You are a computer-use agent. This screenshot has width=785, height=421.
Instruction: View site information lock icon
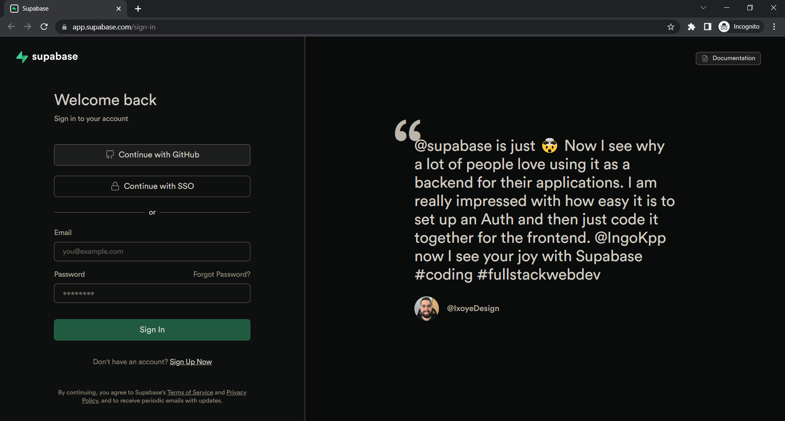click(x=64, y=27)
